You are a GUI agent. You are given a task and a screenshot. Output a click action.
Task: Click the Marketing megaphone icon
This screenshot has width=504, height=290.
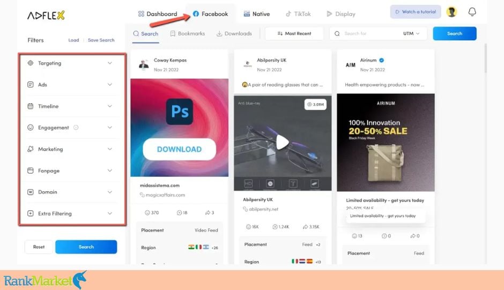pyautogui.click(x=30, y=149)
